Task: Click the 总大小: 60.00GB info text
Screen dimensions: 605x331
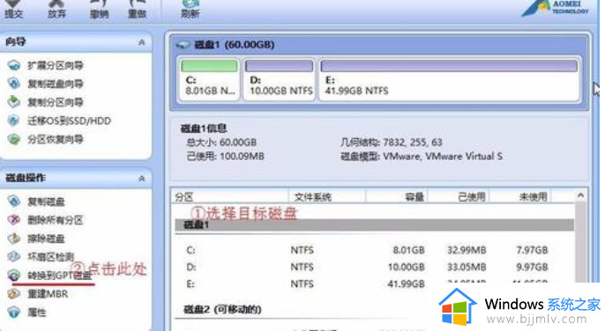Action: pyautogui.click(x=221, y=143)
